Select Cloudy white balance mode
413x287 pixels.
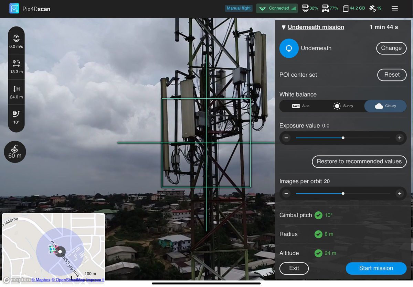(x=385, y=106)
